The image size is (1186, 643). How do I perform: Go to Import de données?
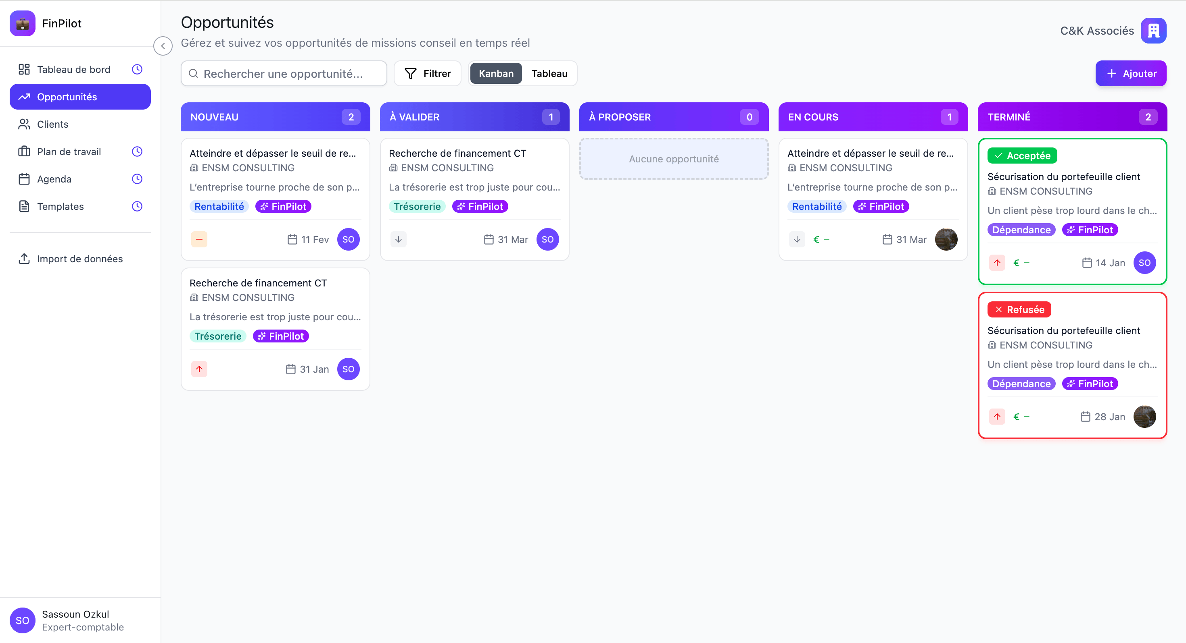pos(79,259)
